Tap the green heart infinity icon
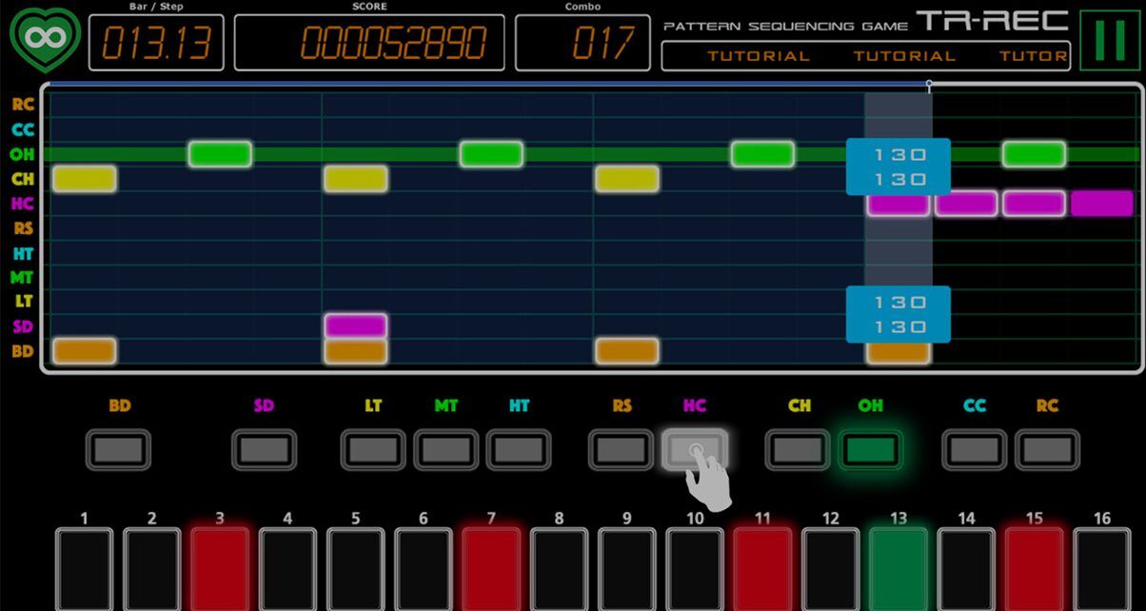 (45, 38)
